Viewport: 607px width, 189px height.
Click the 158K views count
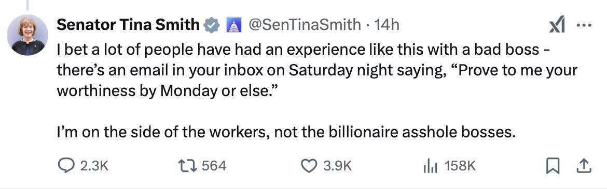[460, 166]
